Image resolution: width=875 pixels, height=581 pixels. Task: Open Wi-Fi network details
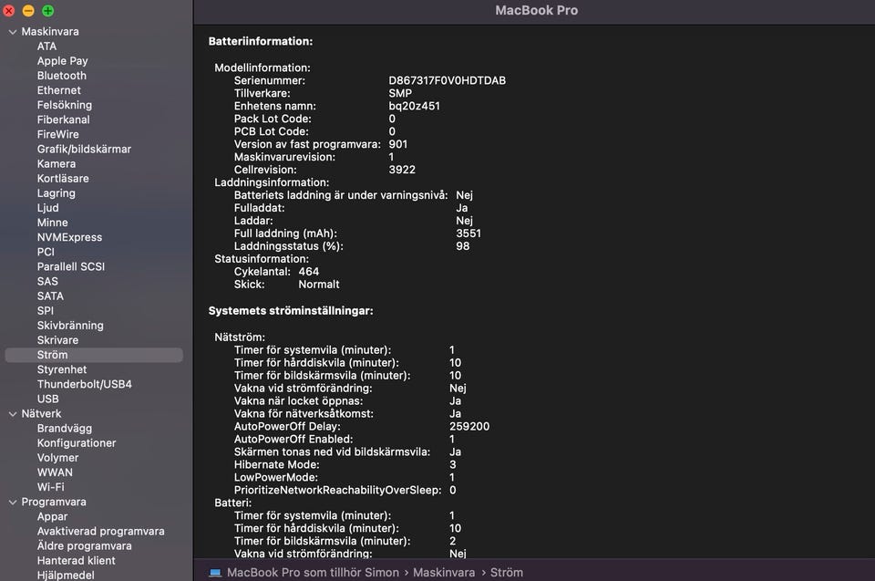point(51,487)
